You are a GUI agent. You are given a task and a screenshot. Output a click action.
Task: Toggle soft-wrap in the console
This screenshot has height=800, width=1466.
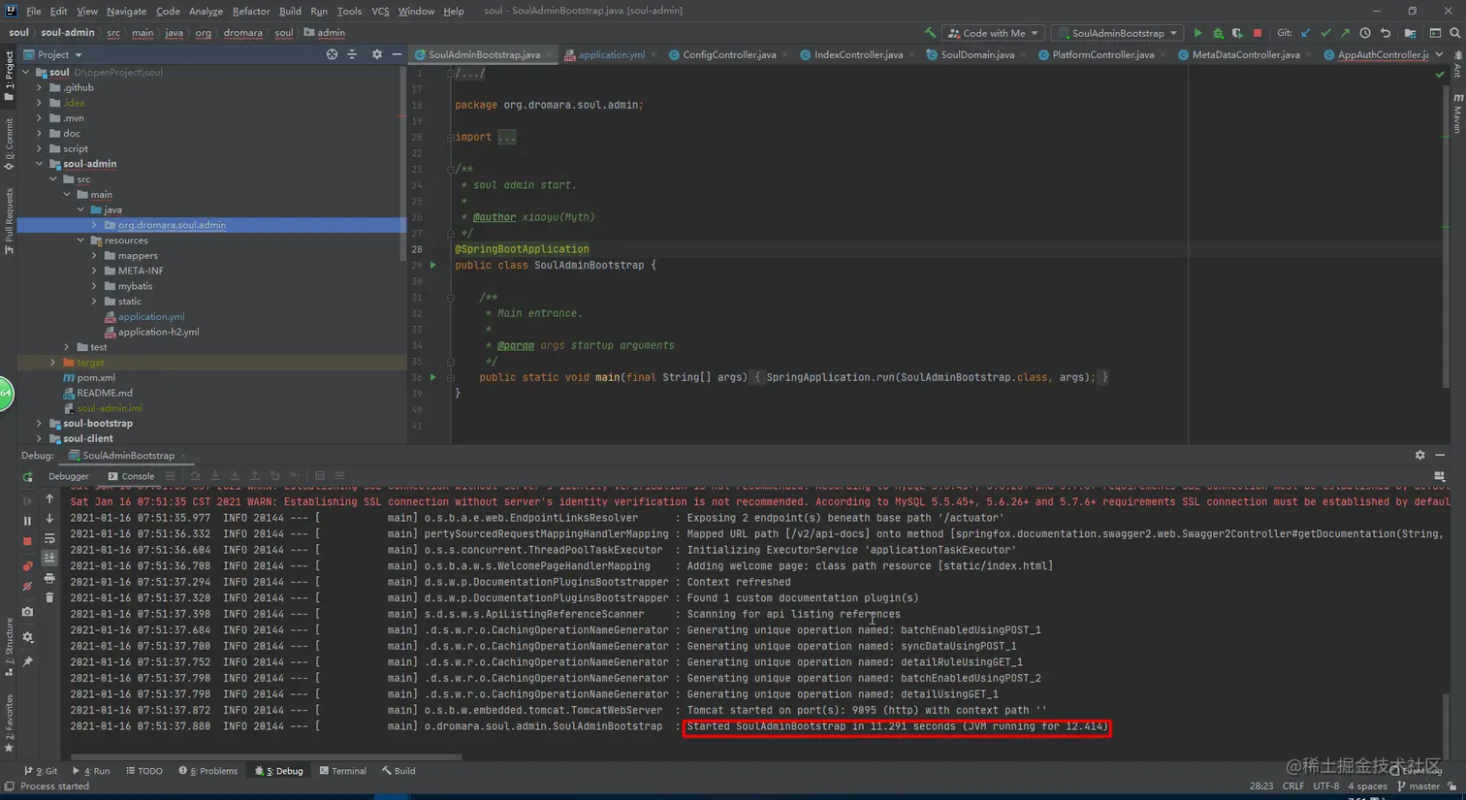click(49, 538)
